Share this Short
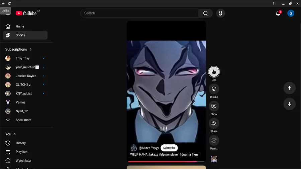This screenshot has height=169, width=301. click(214, 123)
